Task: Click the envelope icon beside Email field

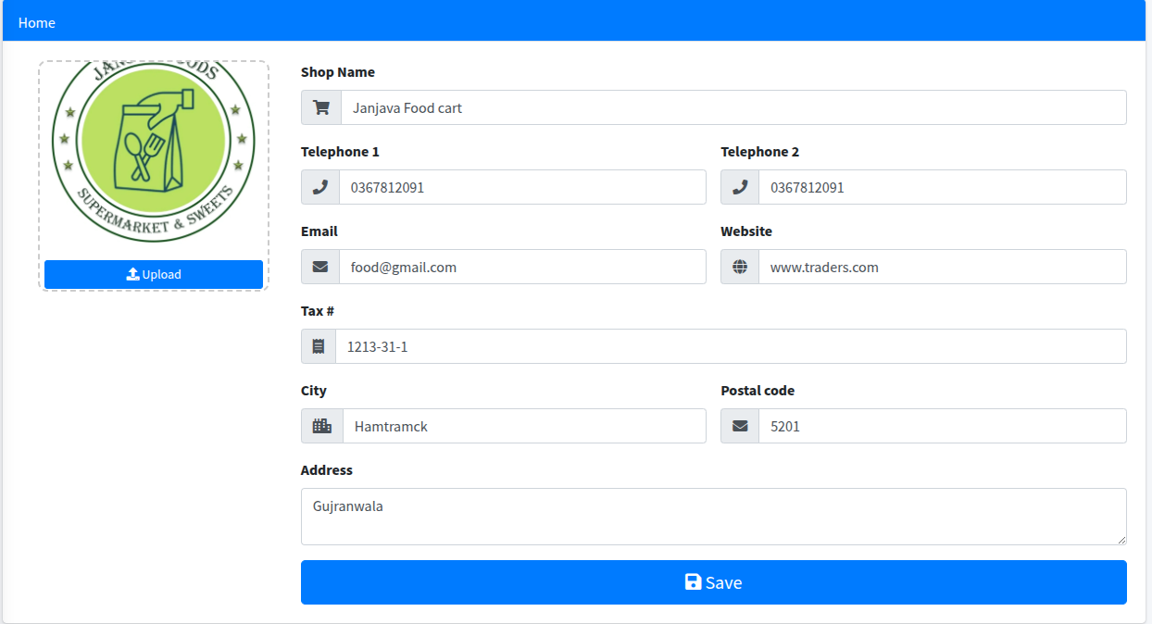Action: [x=320, y=267]
